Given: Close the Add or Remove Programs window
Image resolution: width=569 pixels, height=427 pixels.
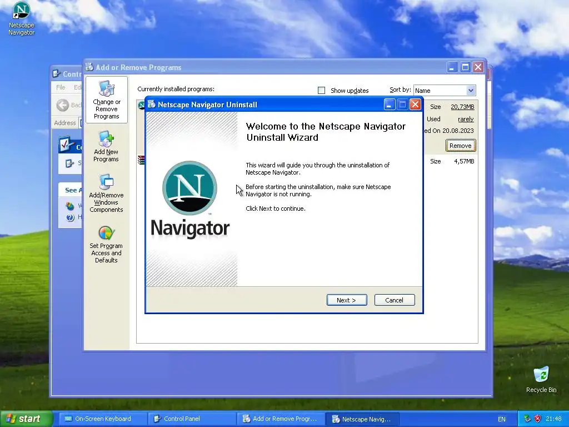Looking at the screenshot, I should (x=478, y=67).
